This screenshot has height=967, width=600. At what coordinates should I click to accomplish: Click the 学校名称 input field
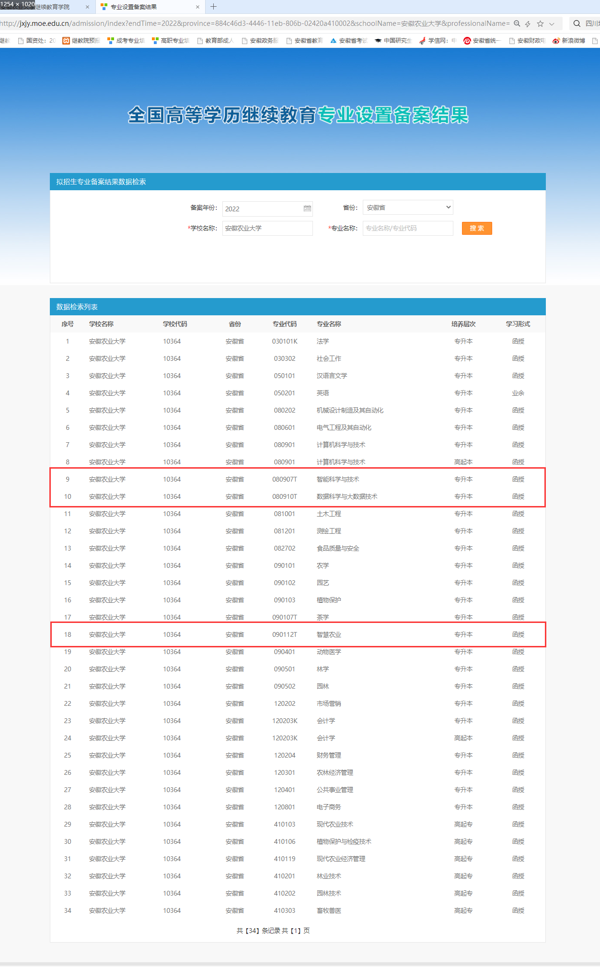point(267,228)
